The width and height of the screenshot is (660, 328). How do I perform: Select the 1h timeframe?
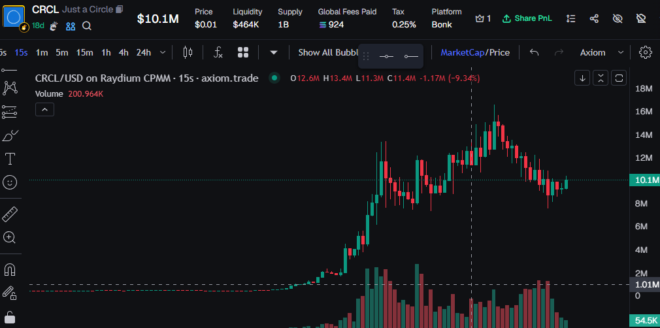(106, 53)
